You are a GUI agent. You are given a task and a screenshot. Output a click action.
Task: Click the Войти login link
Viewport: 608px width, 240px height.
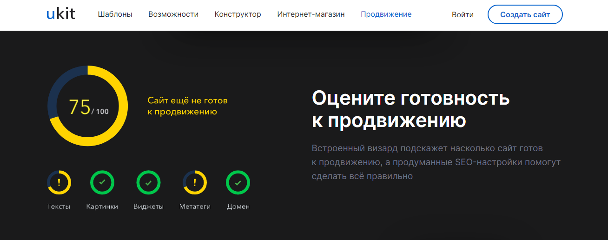[463, 15]
